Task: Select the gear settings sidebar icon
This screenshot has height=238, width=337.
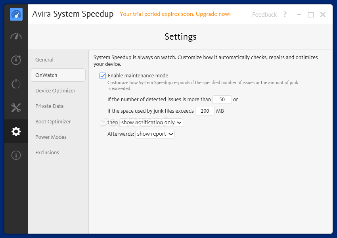Action: click(x=16, y=131)
